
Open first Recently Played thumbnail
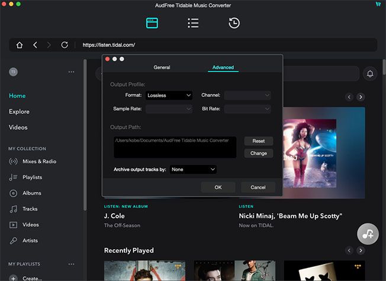click(144, 270)
